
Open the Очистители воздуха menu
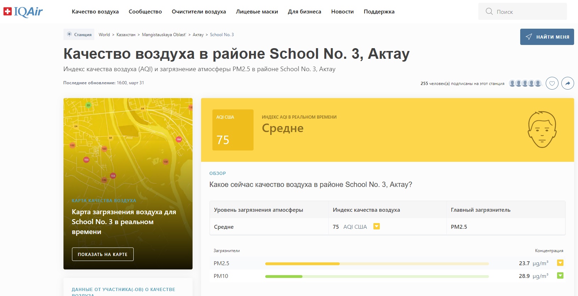(x=199, y=12)
